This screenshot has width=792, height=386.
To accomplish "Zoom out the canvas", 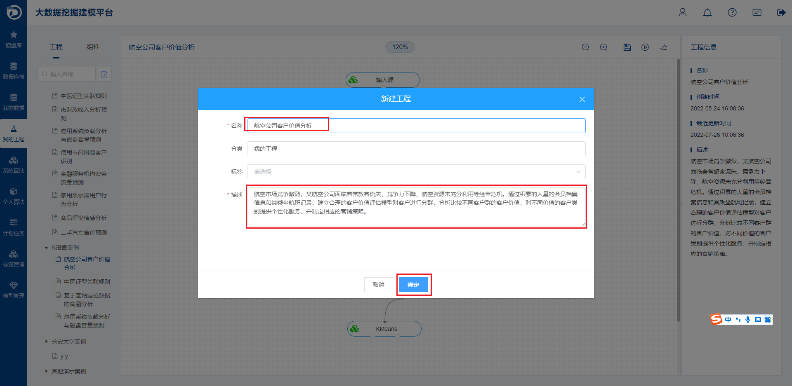I will pos(585,47).
